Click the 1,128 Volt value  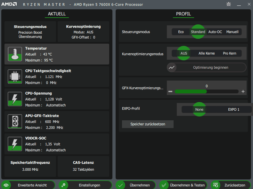[53, 99]
